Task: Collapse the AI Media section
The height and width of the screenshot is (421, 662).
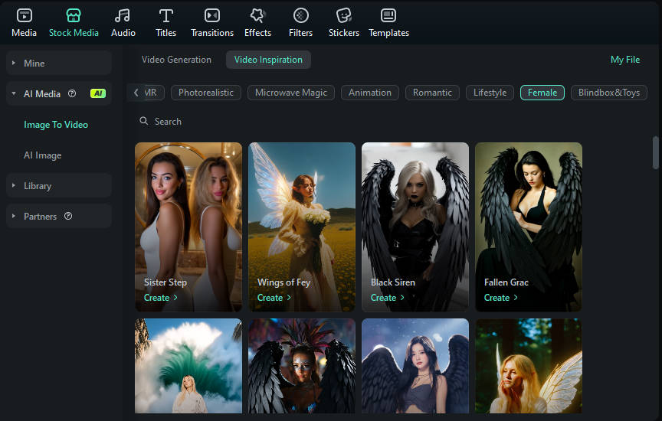Action: tap(59, 93)
